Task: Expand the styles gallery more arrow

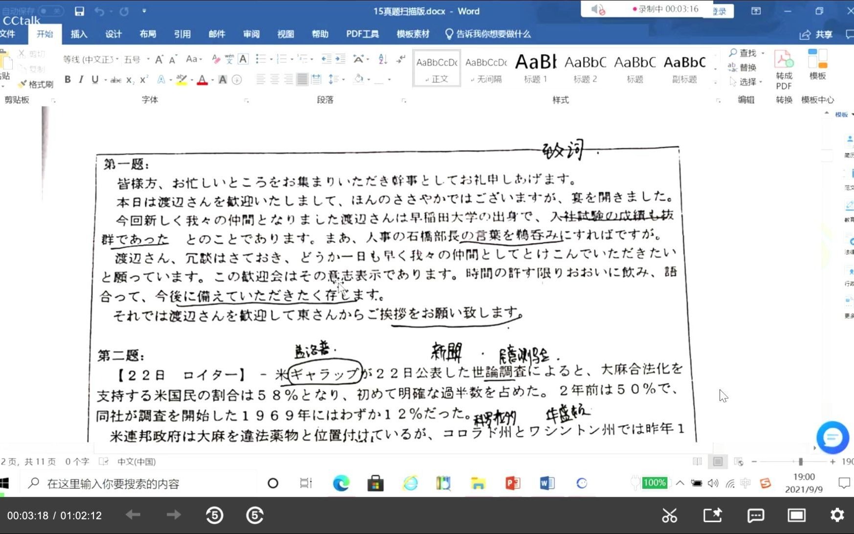Action: 715,83
